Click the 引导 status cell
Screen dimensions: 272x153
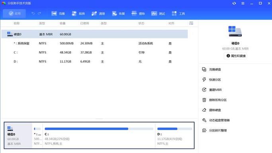point(141,52)
